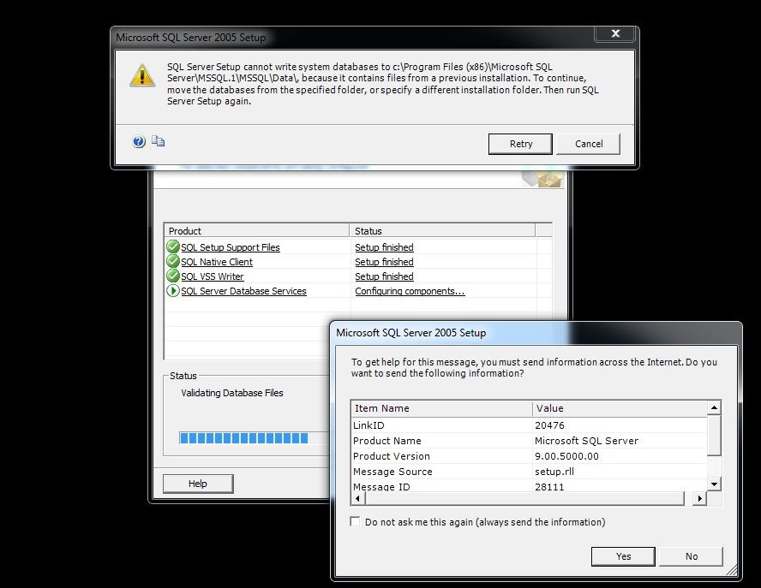
Task: Select the Product Version row
Action: (x=529, y=456)
